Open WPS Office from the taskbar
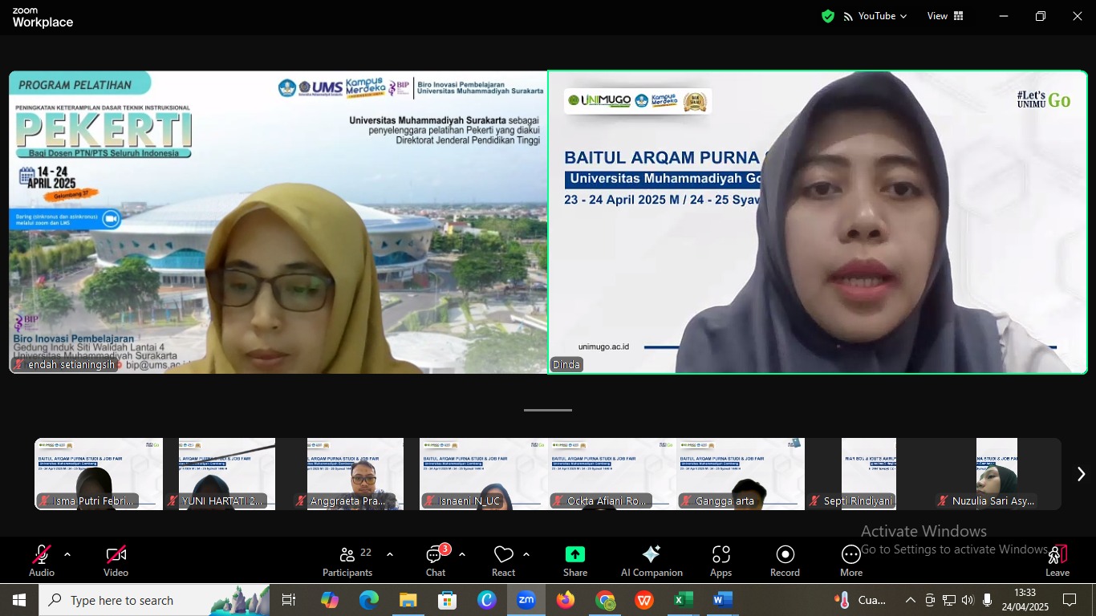The width and height of the screenshot is (1096, 616). coord(644,600)
